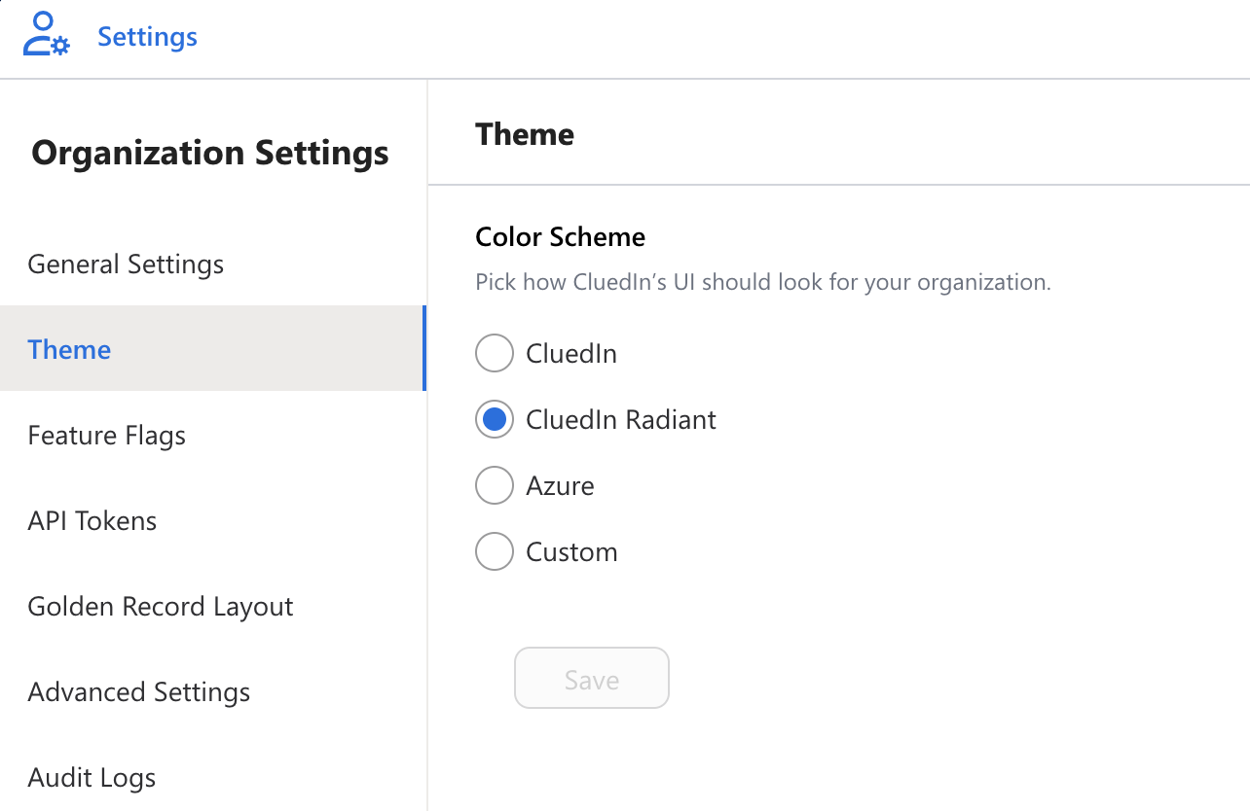Click the selected CluedIn Radiant radio circle
The image size is (1250, 811).
pyautogui.click(x=495, y=419)
